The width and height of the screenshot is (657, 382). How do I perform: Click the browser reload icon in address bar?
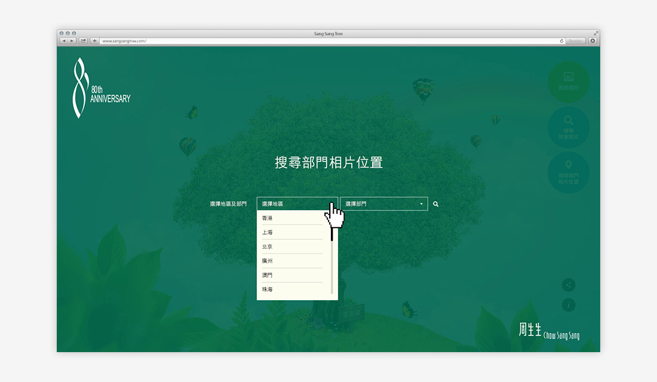tap(561, 41)
